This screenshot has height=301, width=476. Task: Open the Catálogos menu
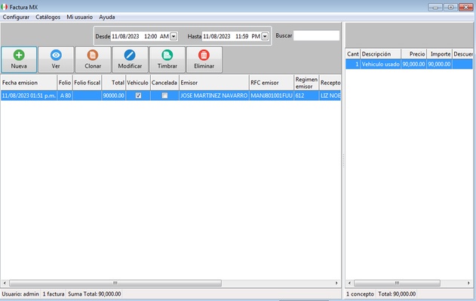[x=48, y=17]
